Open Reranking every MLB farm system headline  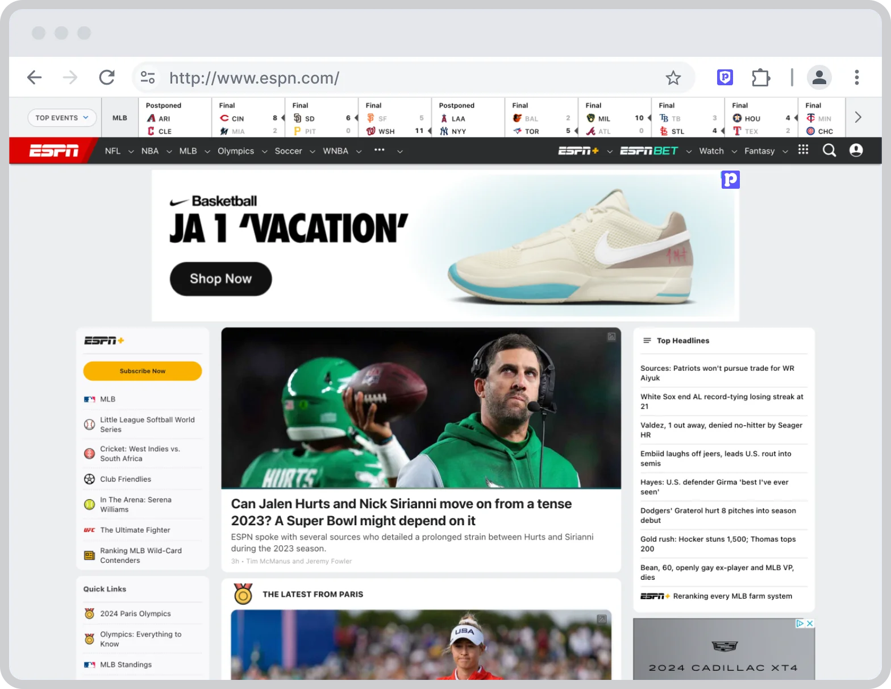tap(732, 596)
